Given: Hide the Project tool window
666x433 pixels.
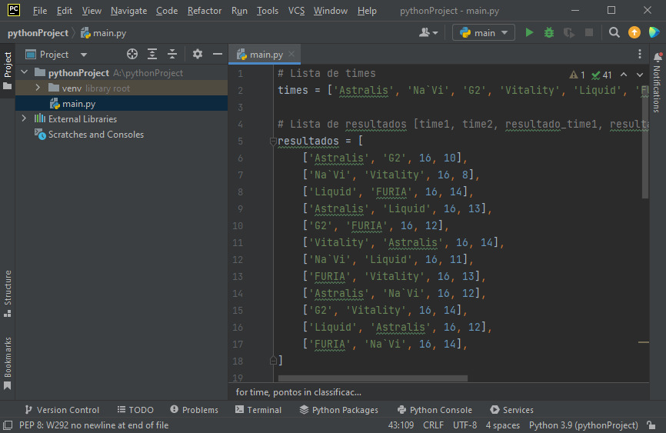Looking at the screenshot, I should point(218,55).
